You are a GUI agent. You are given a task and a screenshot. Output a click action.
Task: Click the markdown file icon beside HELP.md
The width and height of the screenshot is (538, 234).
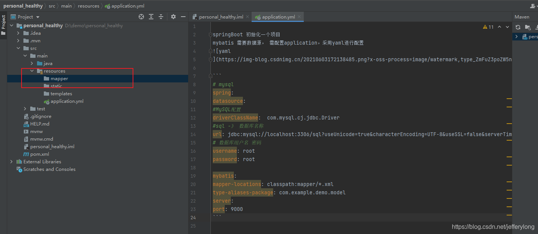tap(26, 124)
